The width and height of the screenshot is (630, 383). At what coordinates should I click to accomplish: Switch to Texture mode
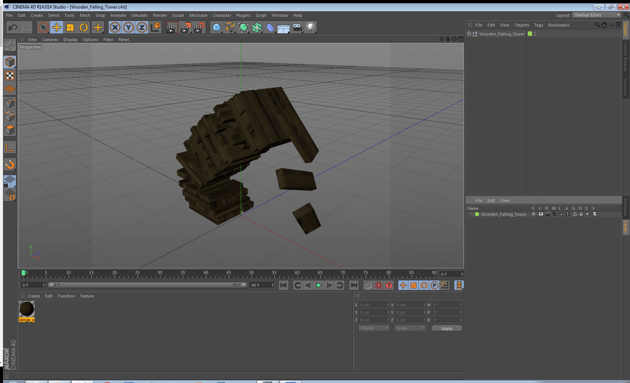pos(10,76)
